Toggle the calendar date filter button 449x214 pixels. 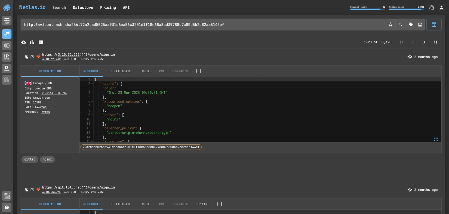(x=434, y=25)
